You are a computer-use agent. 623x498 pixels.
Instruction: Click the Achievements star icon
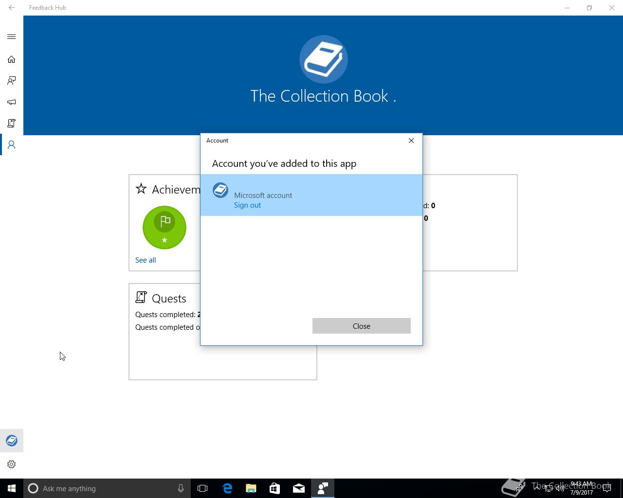[x=141, y=189]
